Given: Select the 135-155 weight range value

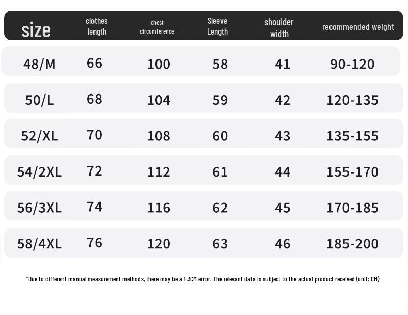Looking at the screenshot, I should point(352,136).
